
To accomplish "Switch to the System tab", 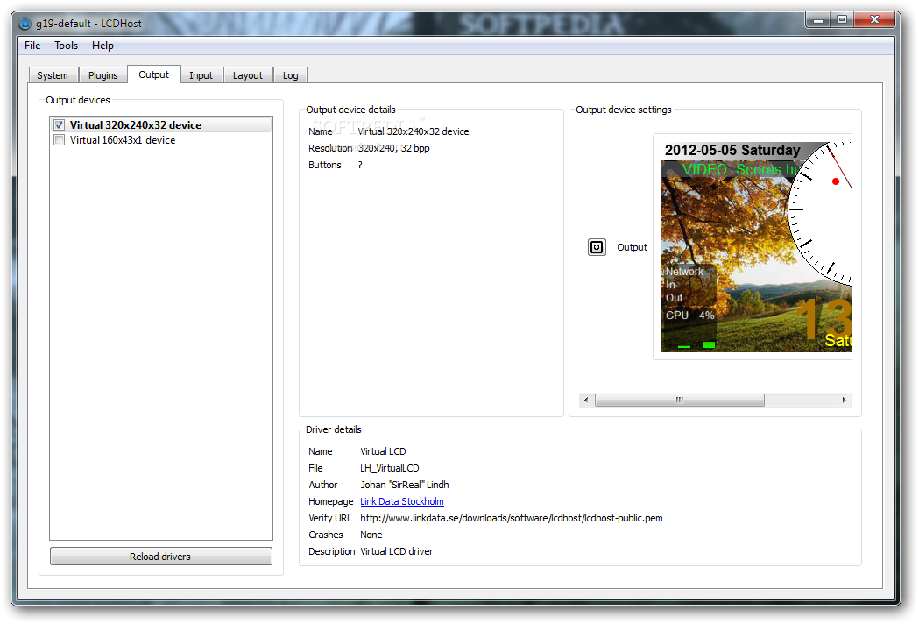I will (53, 75).
